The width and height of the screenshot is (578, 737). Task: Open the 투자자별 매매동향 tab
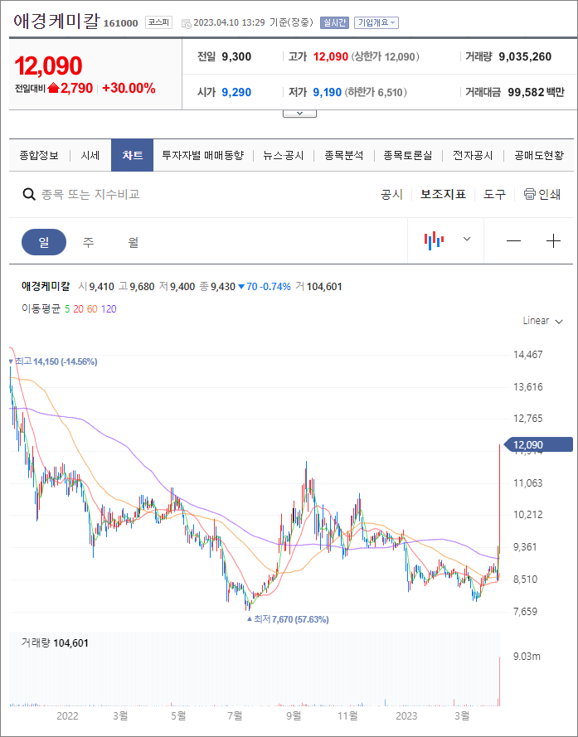tap(202, 155)
